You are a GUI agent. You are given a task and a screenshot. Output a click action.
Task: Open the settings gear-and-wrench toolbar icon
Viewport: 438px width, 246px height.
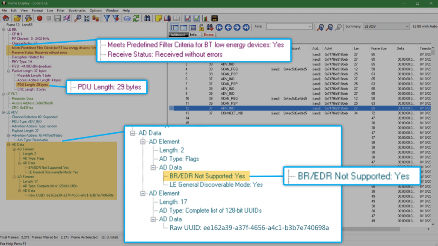pos(28,18)
